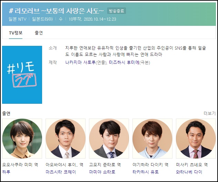Click 마츠시타 코헤이 portrait photo

pyautogui.click(x=66, y=139)
